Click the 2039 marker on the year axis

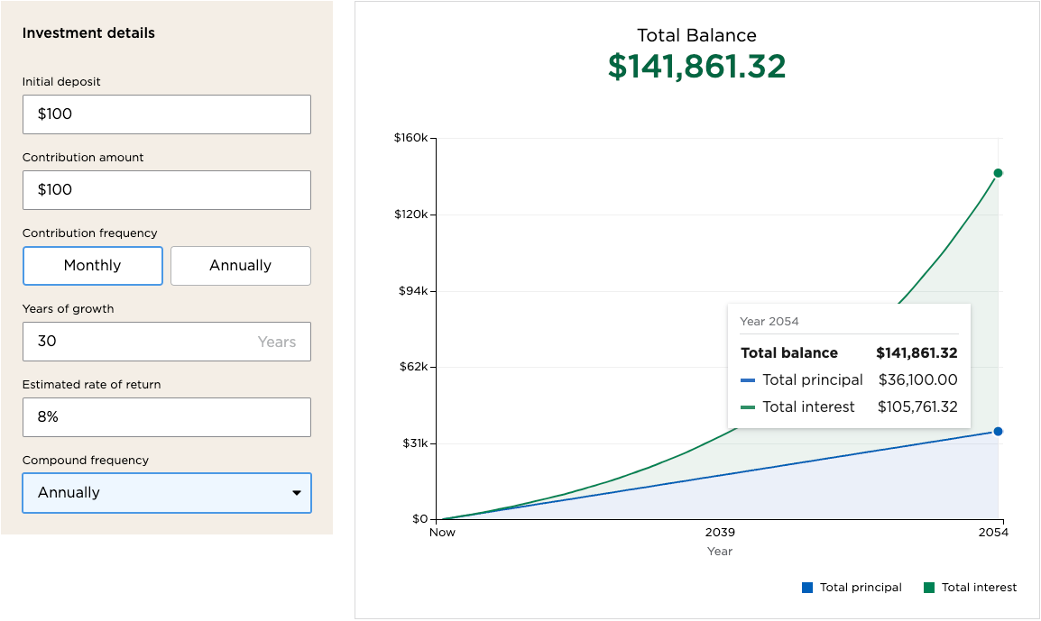[720, 533]
